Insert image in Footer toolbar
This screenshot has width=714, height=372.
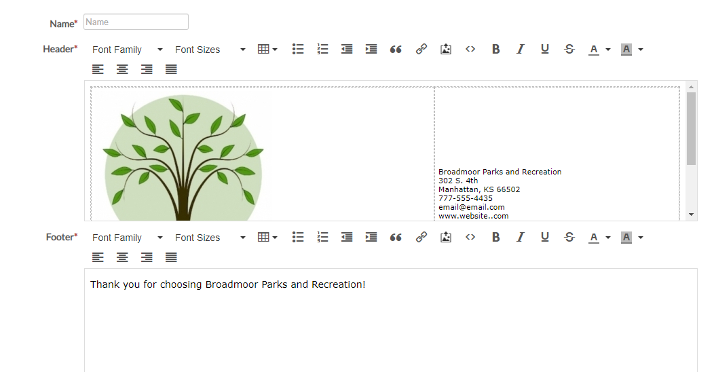point(446,237)
